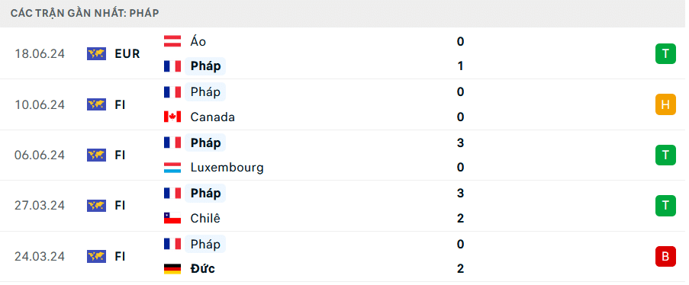Image resolution: width=689 pixels, height=285 pixels.
Task: Open the 06.06.24 match row date
Action: tap(40, 155)
